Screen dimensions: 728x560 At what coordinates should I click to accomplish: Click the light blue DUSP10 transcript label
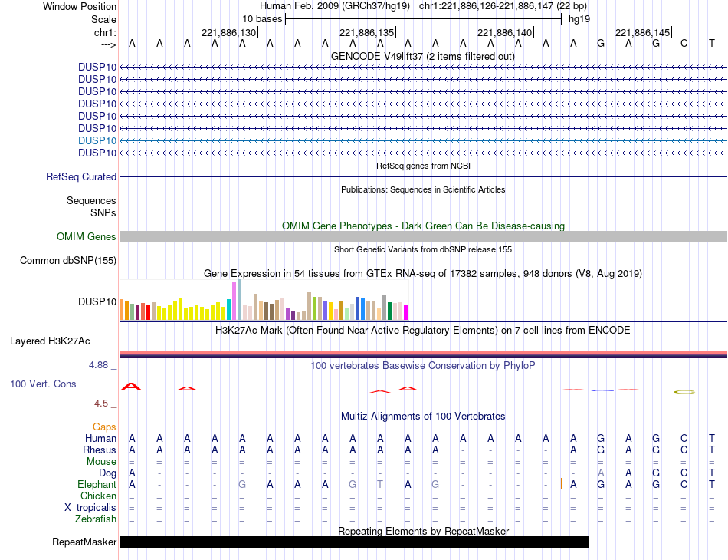point(97,140)
